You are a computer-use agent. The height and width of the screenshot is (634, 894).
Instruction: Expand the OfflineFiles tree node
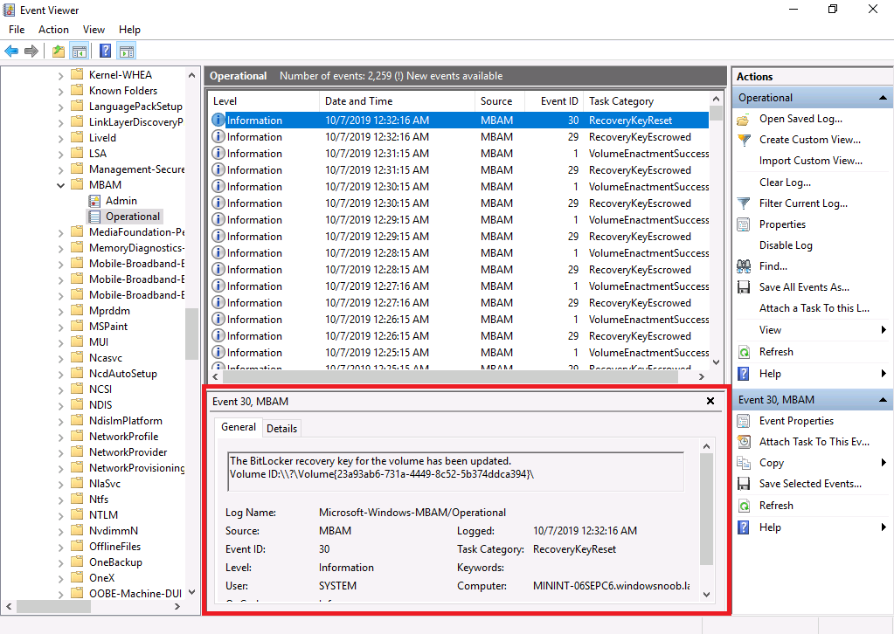click(x=60, y=547)
